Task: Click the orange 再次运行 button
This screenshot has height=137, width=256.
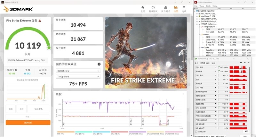Action: pyautogui.click(x=28, y=122)
